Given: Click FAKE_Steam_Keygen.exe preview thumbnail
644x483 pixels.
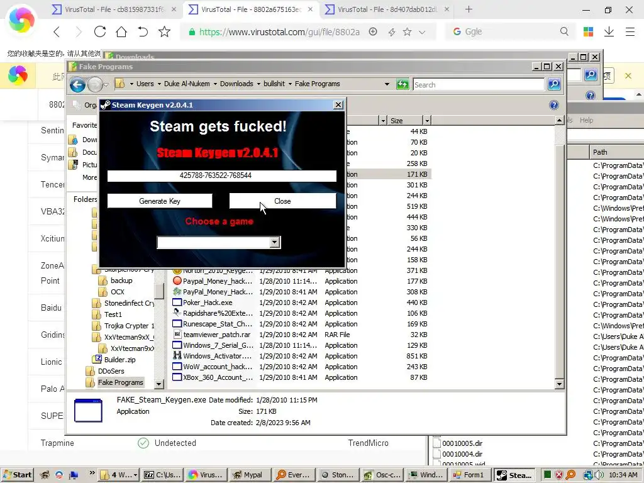Looking at the screenshot, I should (x=88, y=410).
